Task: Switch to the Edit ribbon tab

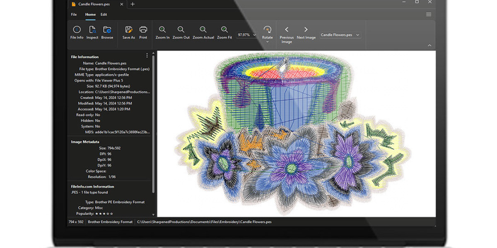Action: point(104,14)
